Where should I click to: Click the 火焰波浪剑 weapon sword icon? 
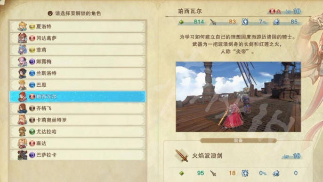(x=181, y=156)
